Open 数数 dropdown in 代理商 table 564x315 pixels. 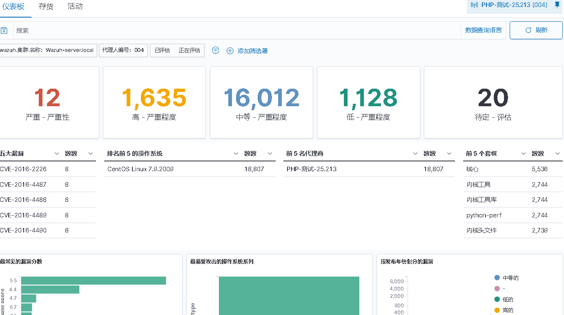tap(449, 154)
